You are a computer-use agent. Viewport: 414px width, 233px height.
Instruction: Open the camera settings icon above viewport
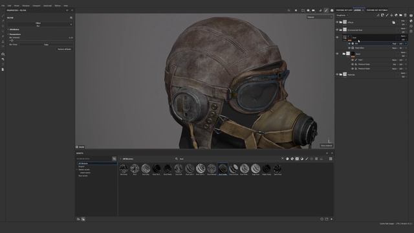point(313,10)
